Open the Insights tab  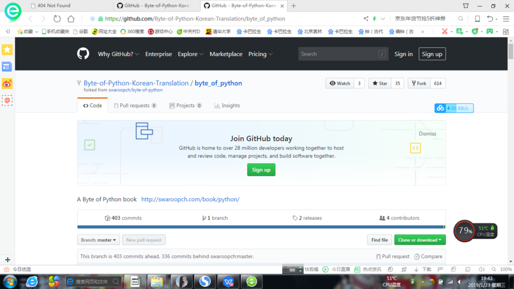click(x=227, y=106)
